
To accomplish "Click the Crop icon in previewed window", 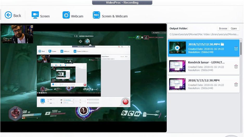I will click(x=42, y=101).
